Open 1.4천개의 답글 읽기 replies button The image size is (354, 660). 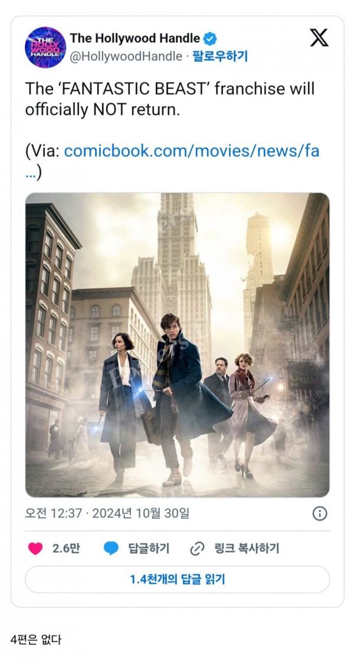point(177,580)
